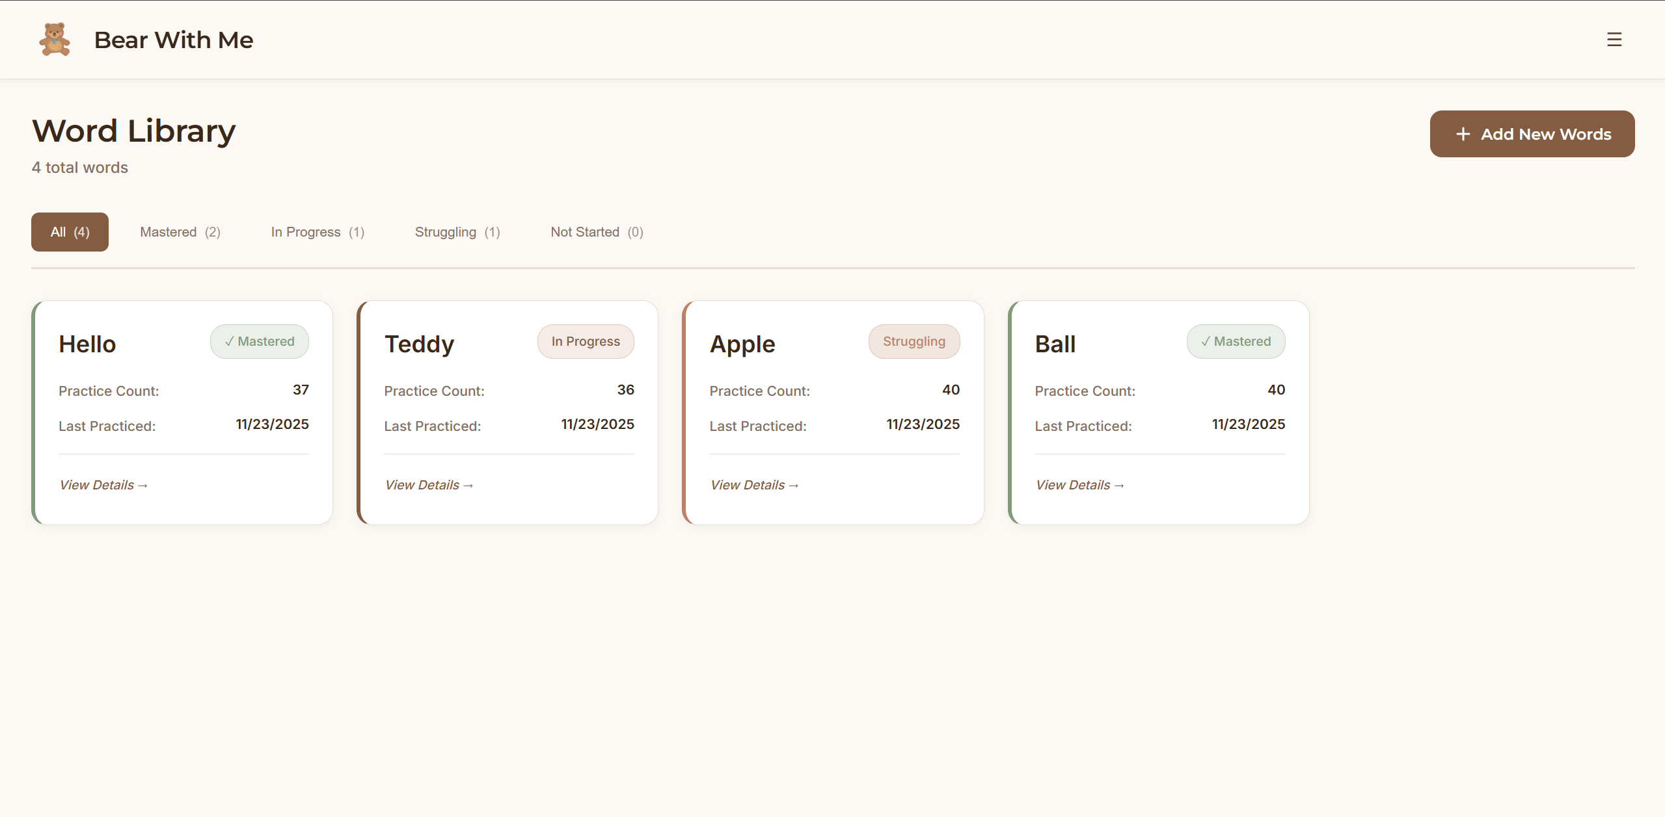The width and height of the screenshot is (1665, 817).
Task: Open the Not Started filter tab
Action: point(597,232)
